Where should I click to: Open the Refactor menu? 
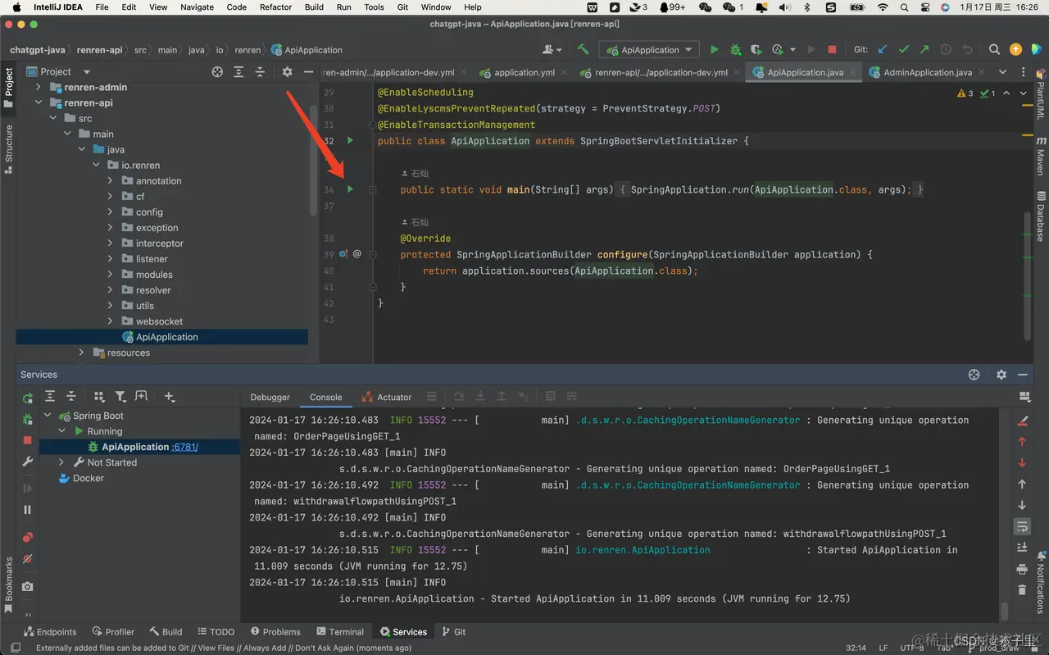point(275,7)
